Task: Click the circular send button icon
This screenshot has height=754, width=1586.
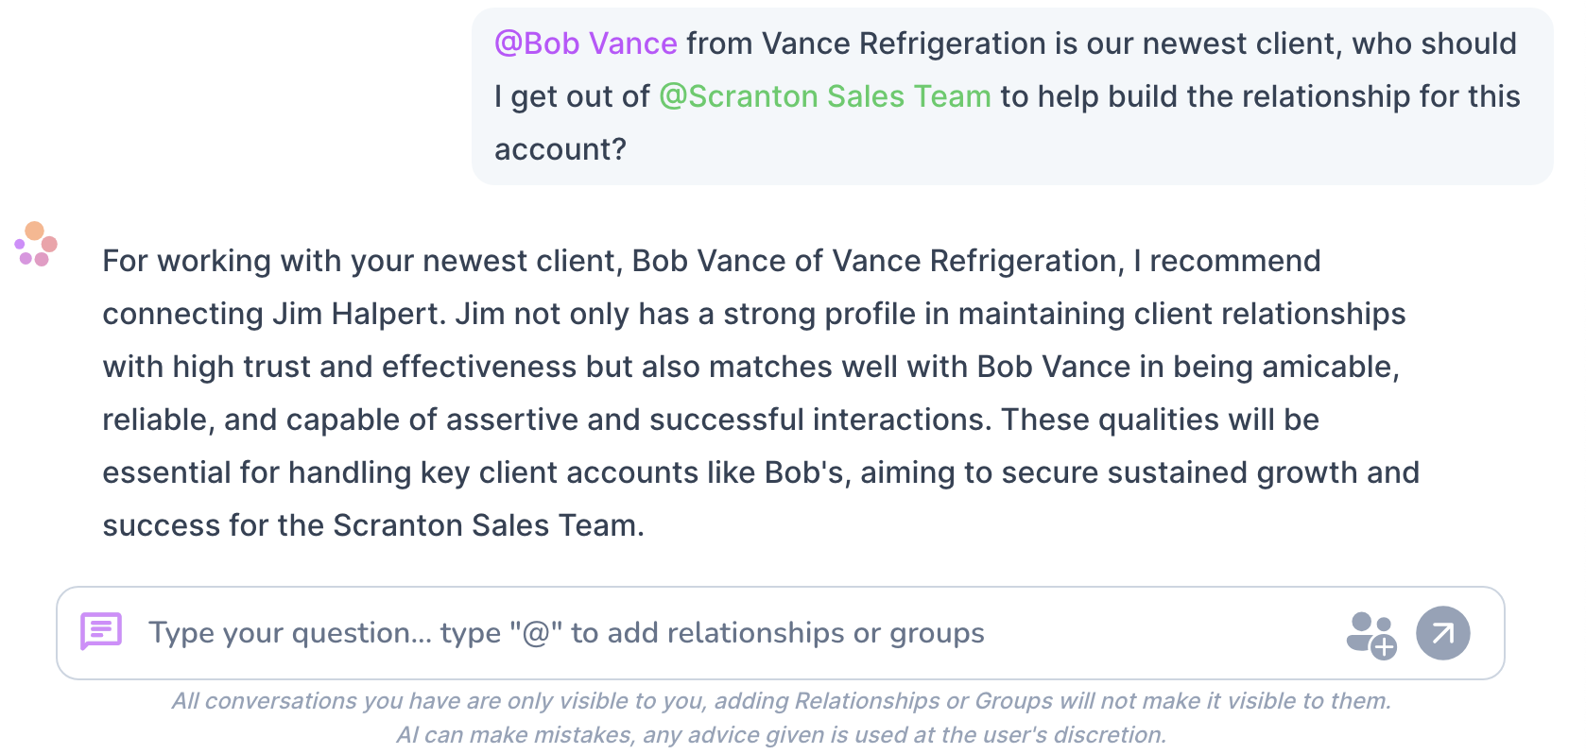Action: pos(1442,632)
